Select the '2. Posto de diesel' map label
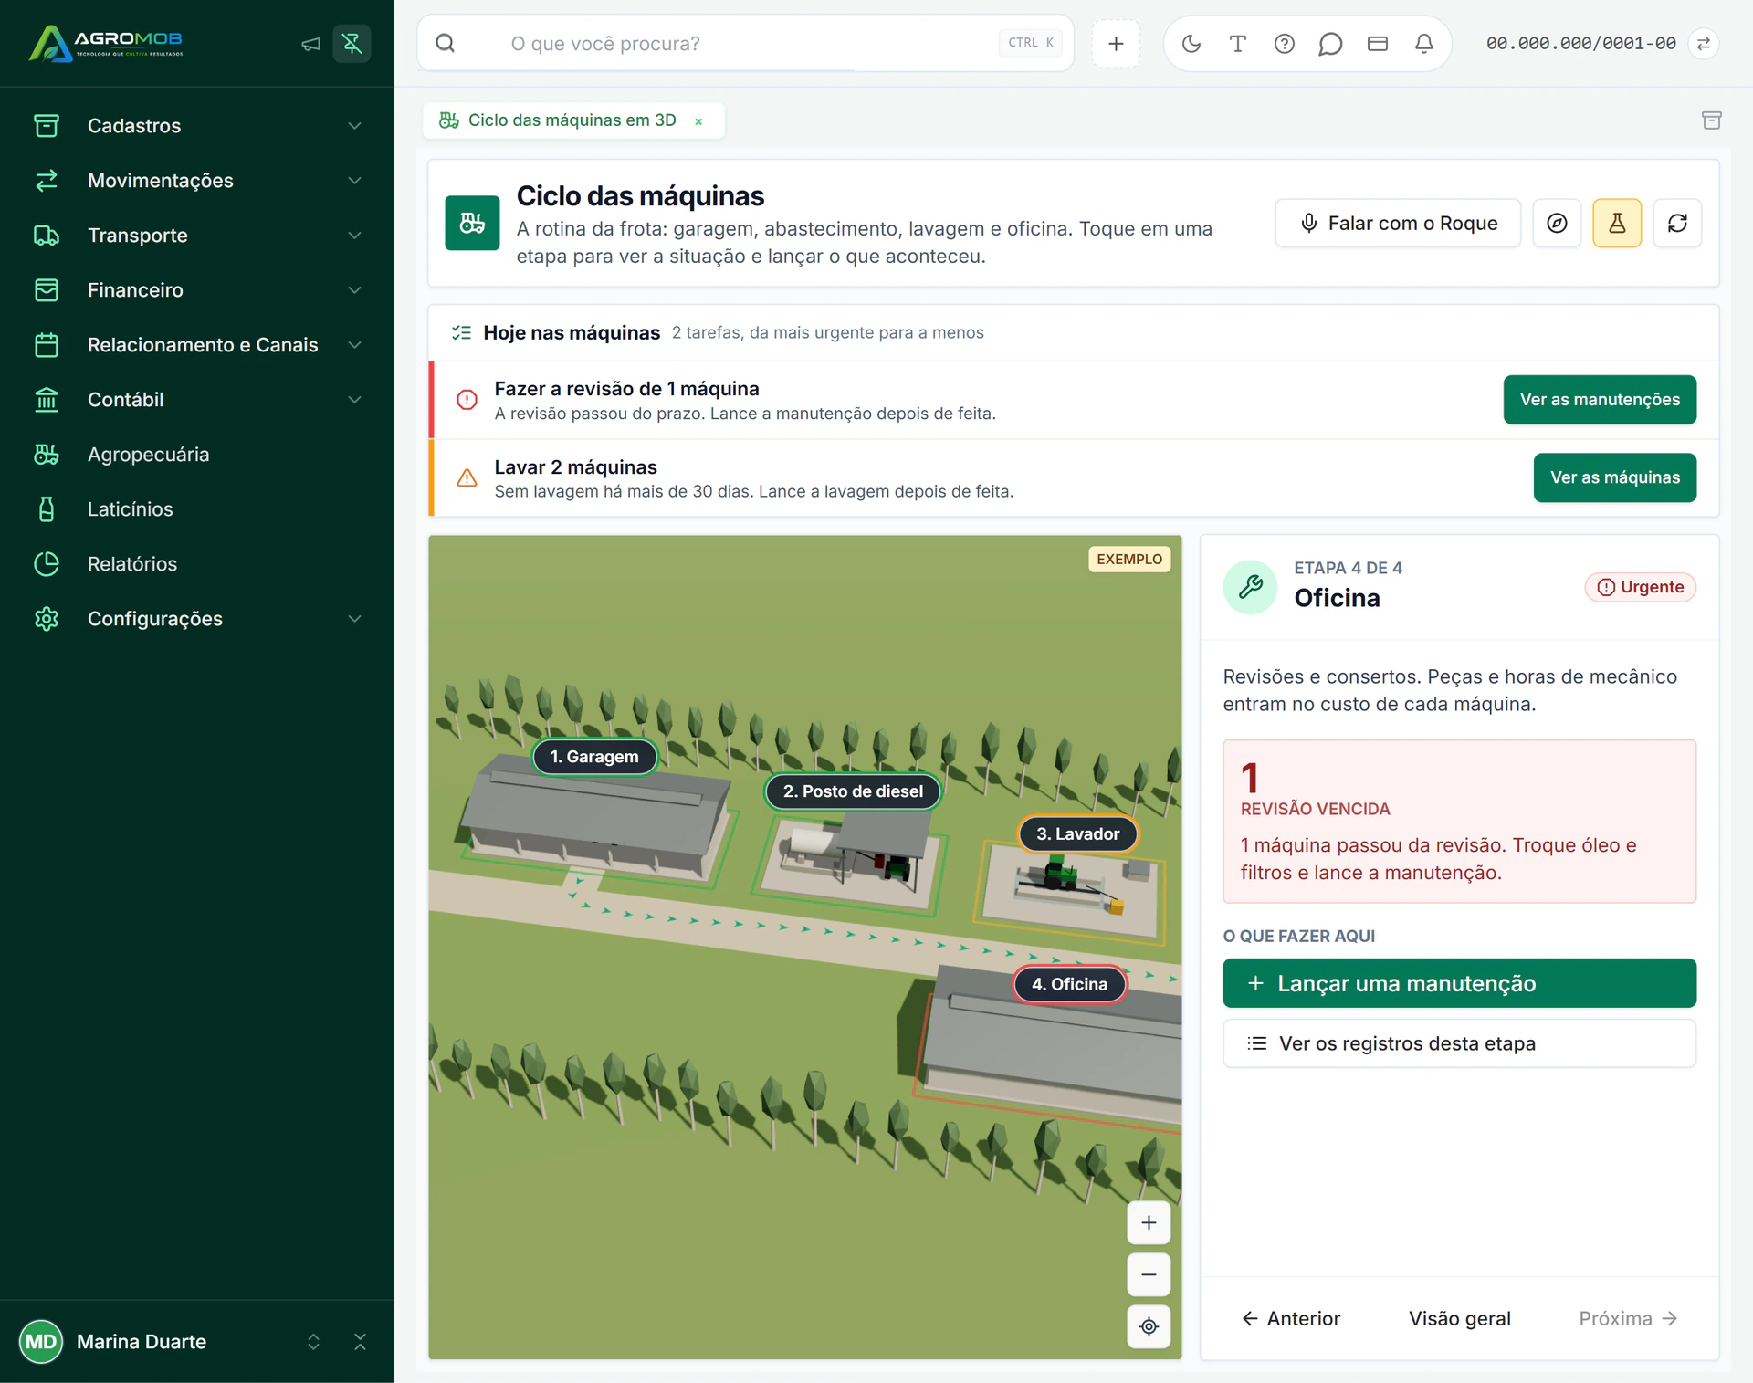Screen dimensions: 1753x1383 click(x=853, y=791)
